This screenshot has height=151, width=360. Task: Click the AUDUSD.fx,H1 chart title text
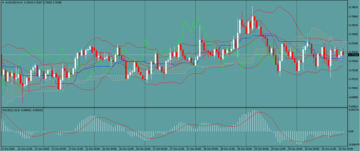14,2
